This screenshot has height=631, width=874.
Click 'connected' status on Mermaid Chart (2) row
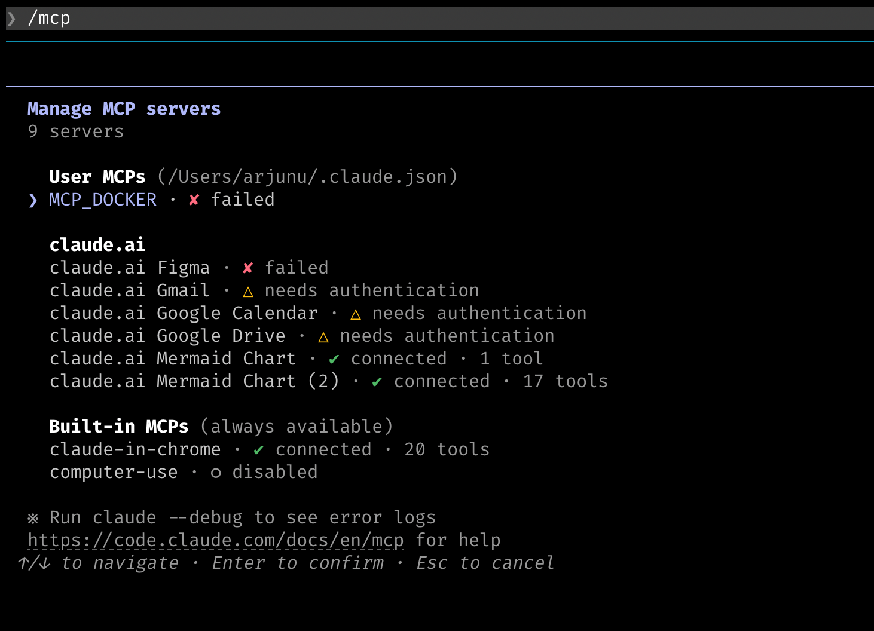(x=442, y=381)
